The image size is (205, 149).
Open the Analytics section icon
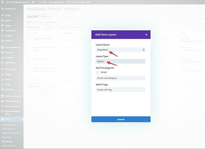pyautogui.click(x=2, y=57)
